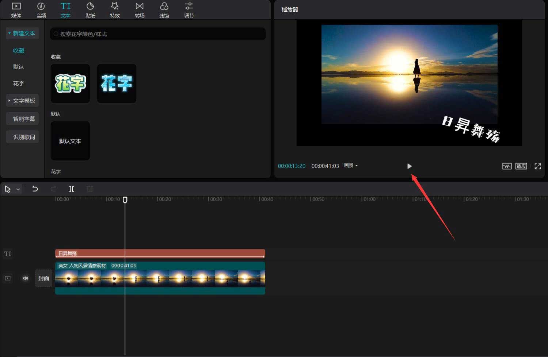Click the 封面 cover button
The image size is (548, 357).
tap(44, 278)
